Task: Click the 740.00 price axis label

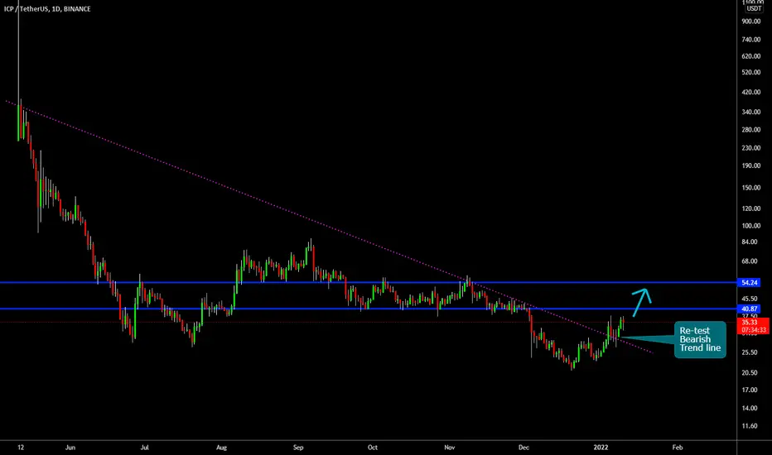Action: point(751,40)
